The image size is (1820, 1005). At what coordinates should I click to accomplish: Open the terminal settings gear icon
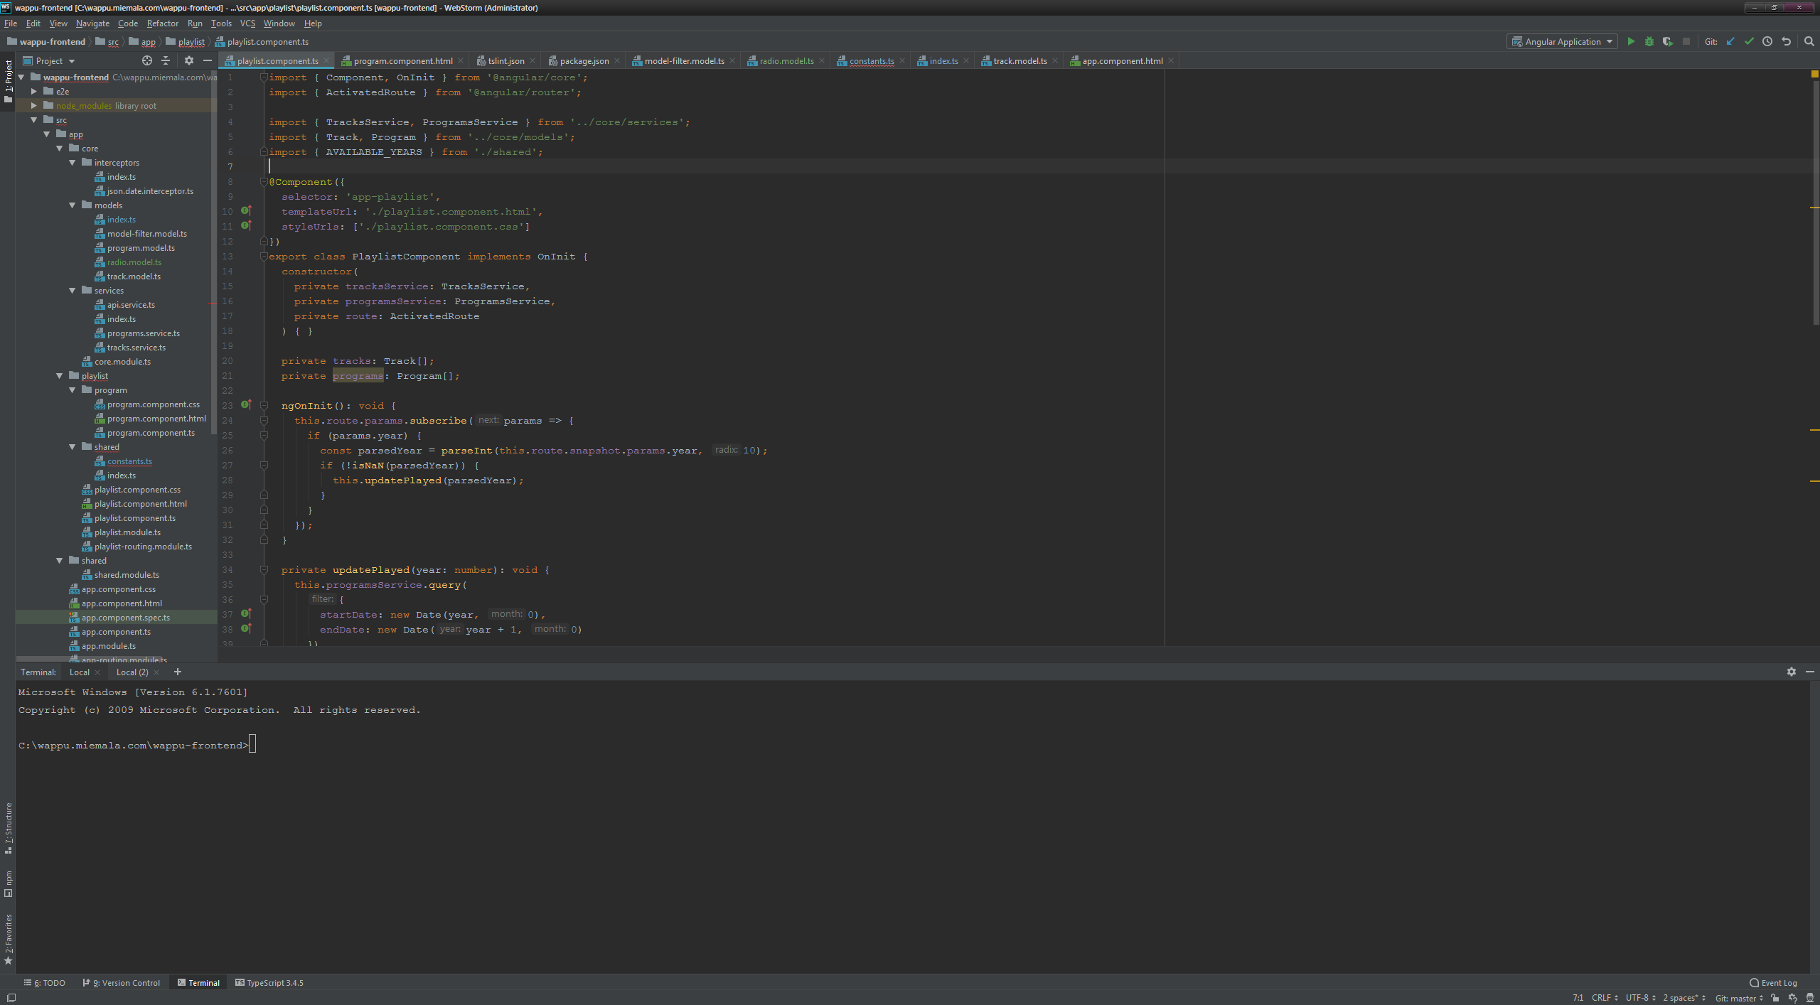pos(1791,672)
